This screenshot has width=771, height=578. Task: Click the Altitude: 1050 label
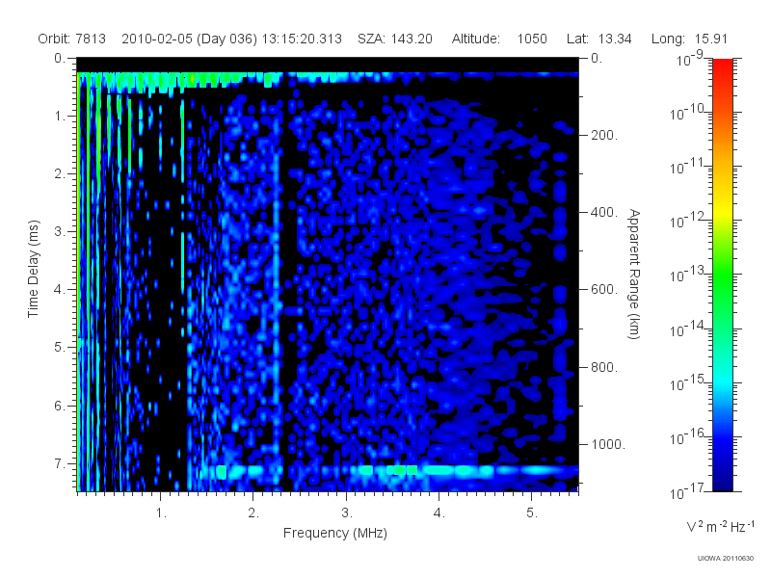[499, 39]
